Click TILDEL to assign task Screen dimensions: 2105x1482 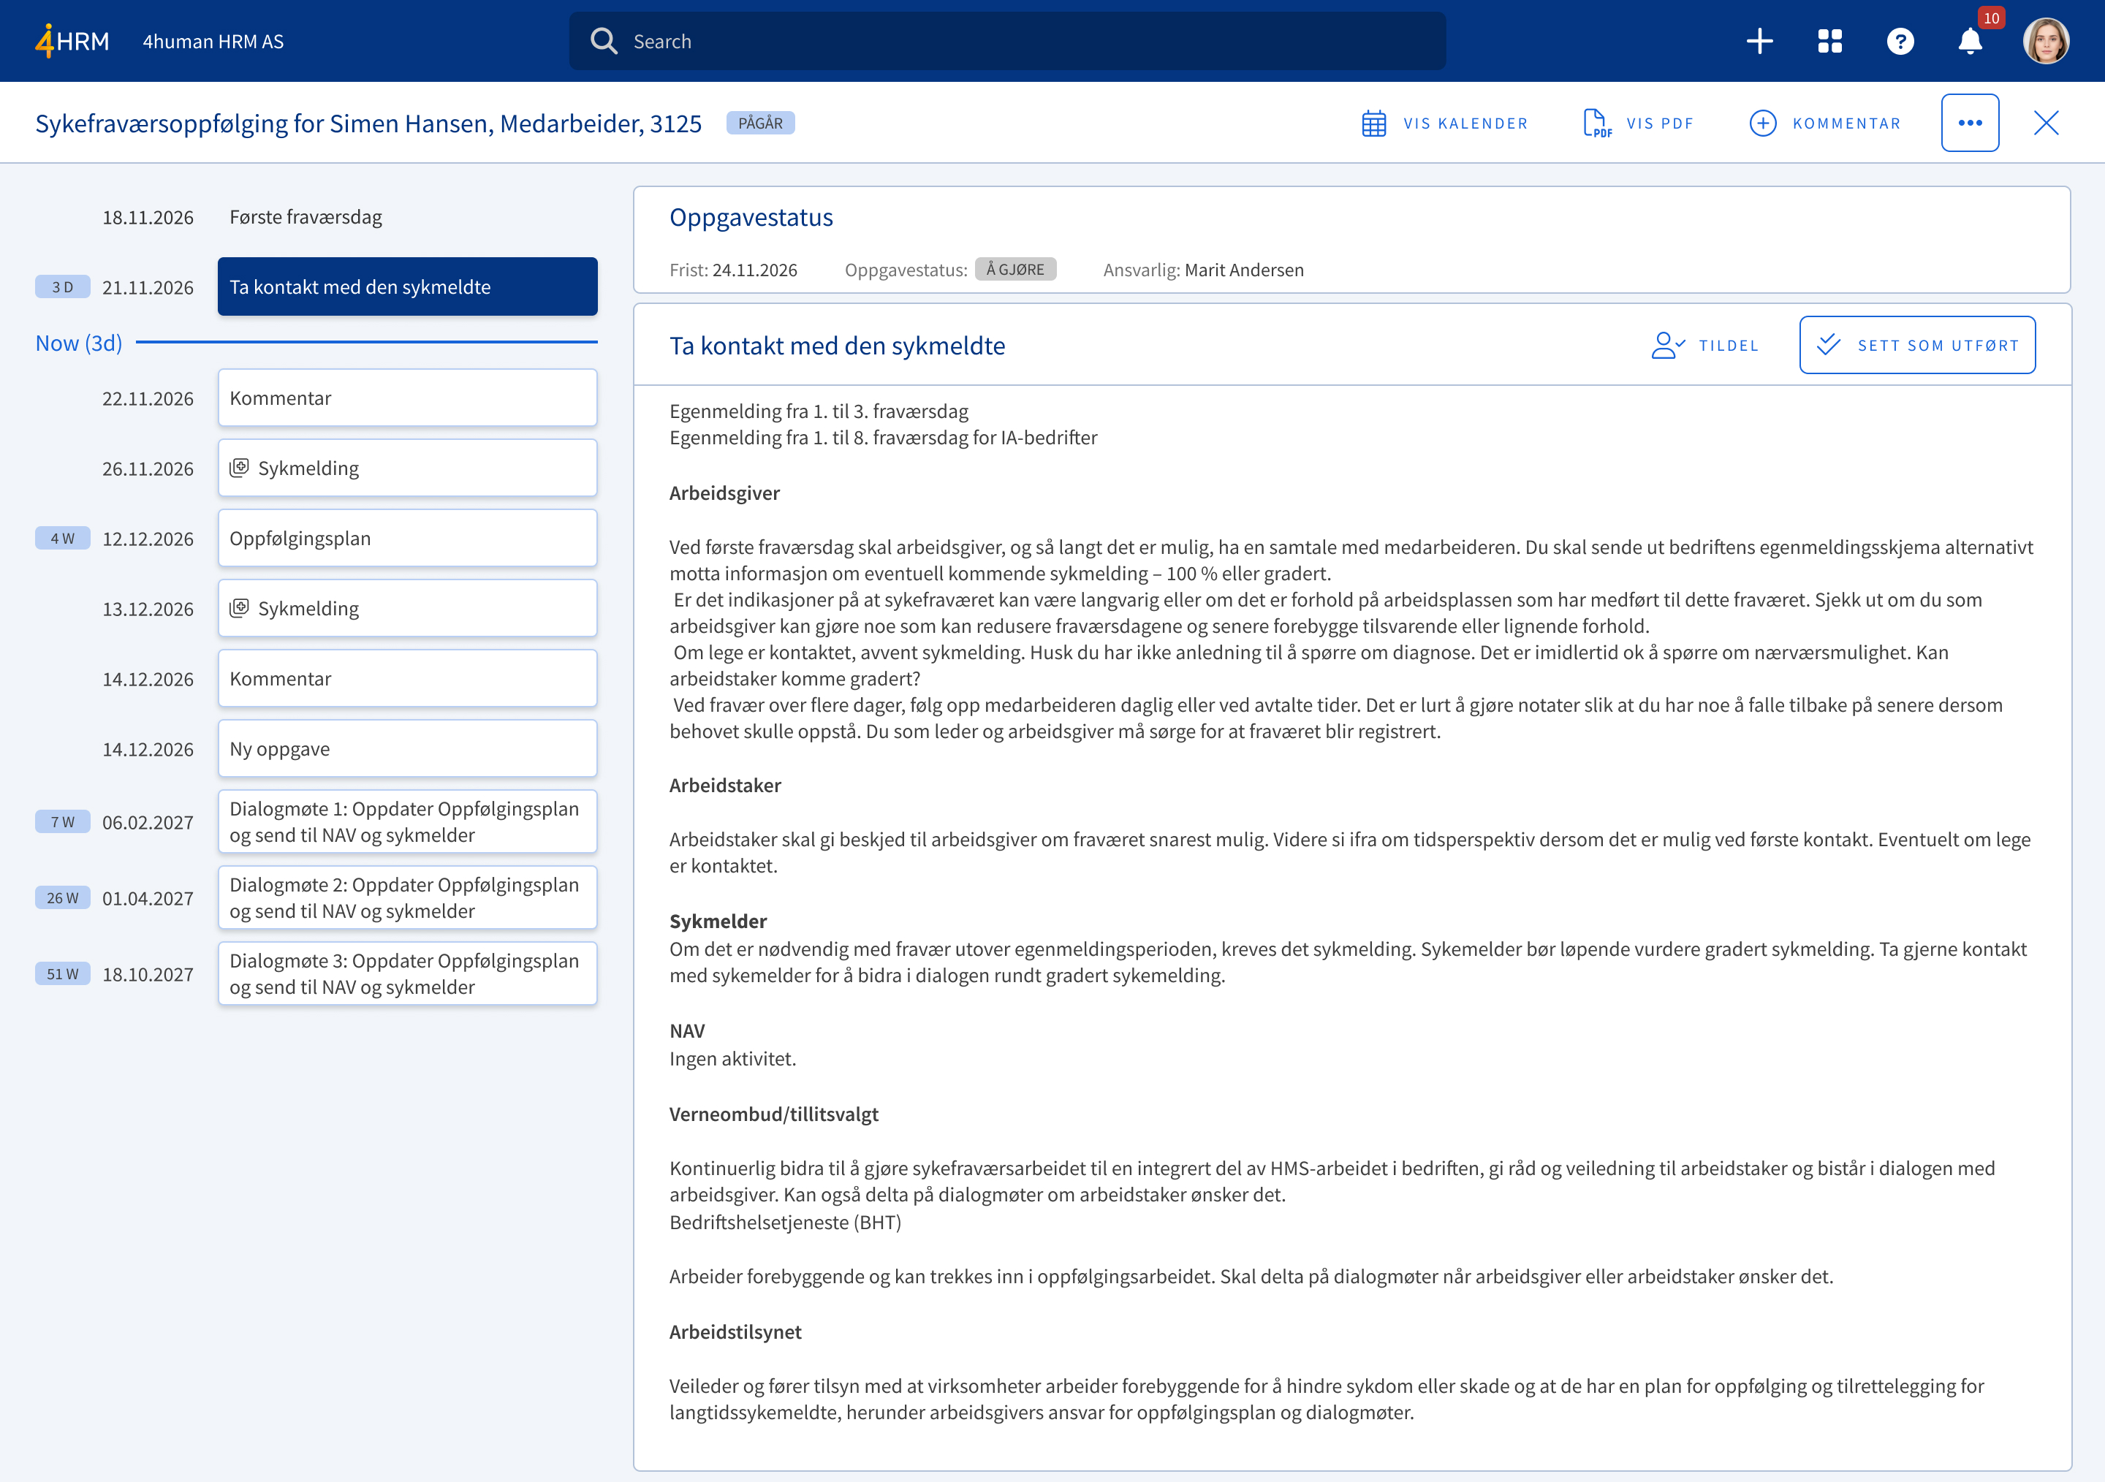coord(1705,346)
